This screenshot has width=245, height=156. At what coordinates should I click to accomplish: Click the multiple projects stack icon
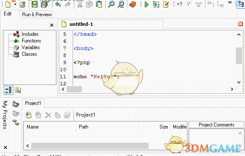tap(16, 122)
